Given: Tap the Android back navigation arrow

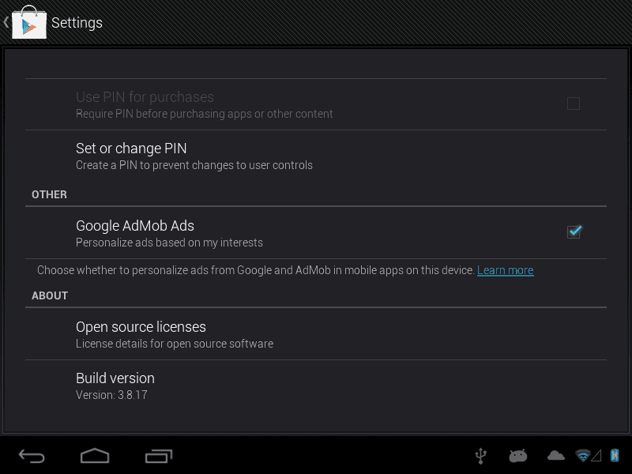Looking at the screenshot, I should pyautogui.click(x=32, y=456).
